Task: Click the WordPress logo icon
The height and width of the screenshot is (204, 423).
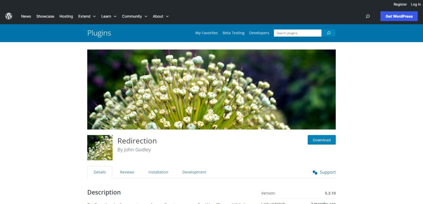Action: coord(9,16)
